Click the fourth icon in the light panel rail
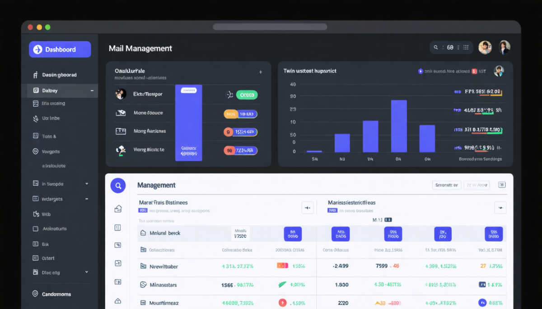Screen dimensions: 542x309 [x=118, y=263]
